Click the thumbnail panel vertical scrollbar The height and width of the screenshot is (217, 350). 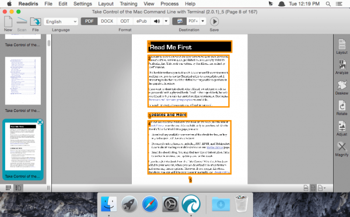(x=49, y=43)
